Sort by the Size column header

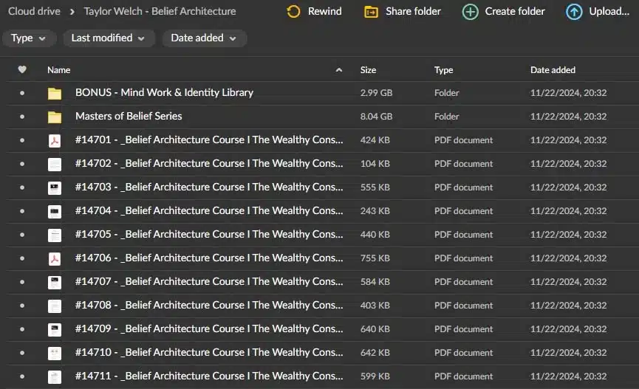[x=368, y=70]
